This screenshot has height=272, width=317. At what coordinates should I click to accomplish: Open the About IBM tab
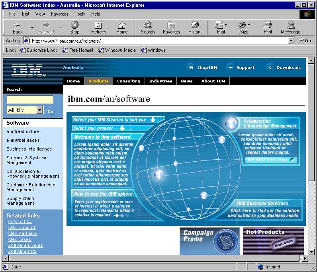point(213,81)
